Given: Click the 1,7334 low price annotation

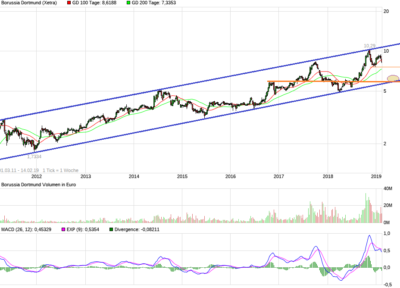Looking at the screenshot, I should [x=34, y=157].
